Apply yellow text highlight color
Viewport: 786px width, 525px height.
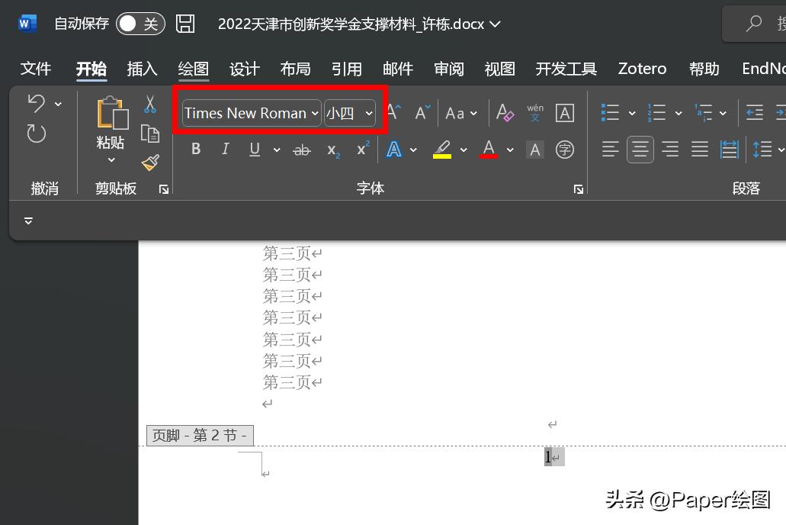coord(442,149)
